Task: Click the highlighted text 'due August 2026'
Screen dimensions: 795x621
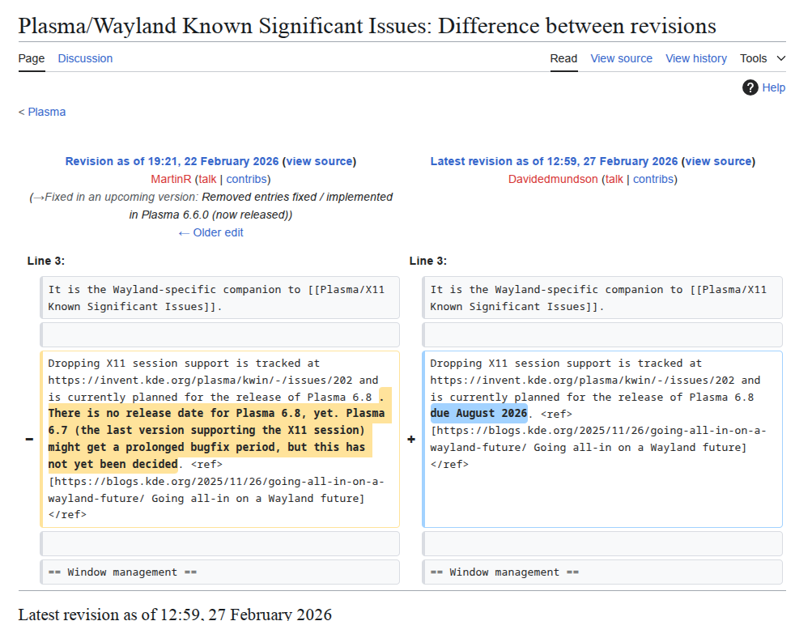Action: [x=478, y=414]
